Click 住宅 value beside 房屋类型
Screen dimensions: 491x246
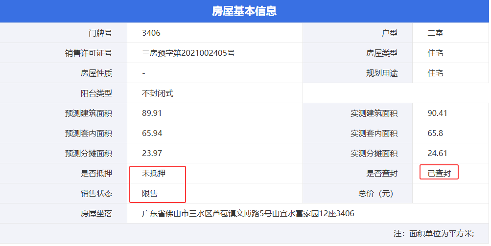pos(435,53)
